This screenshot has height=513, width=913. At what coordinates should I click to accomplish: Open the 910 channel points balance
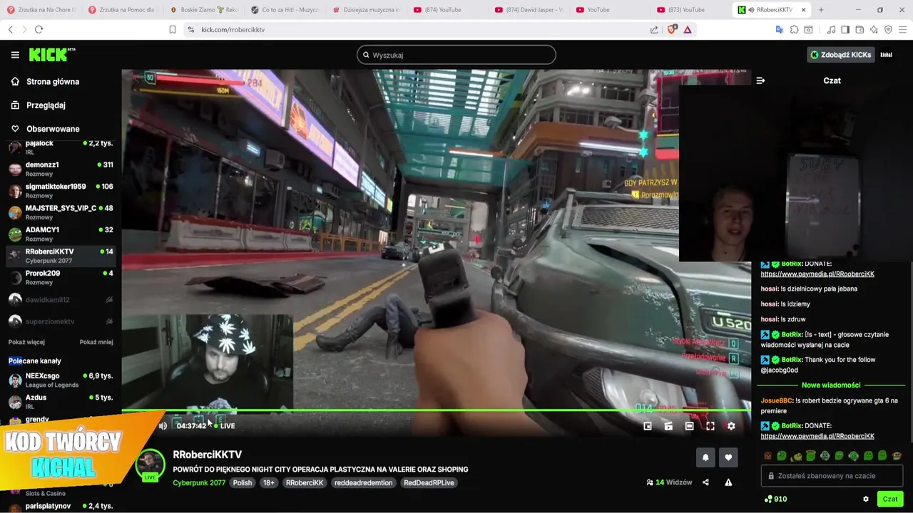[x=775, y=499]
